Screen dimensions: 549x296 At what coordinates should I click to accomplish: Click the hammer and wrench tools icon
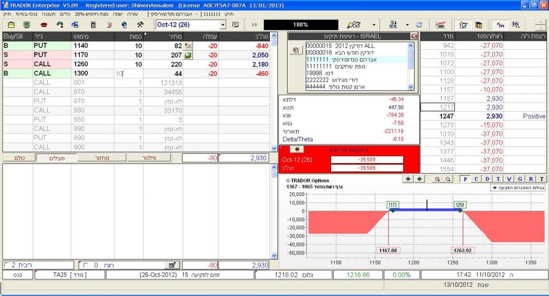pyautogui.click(x=140, y=25)
